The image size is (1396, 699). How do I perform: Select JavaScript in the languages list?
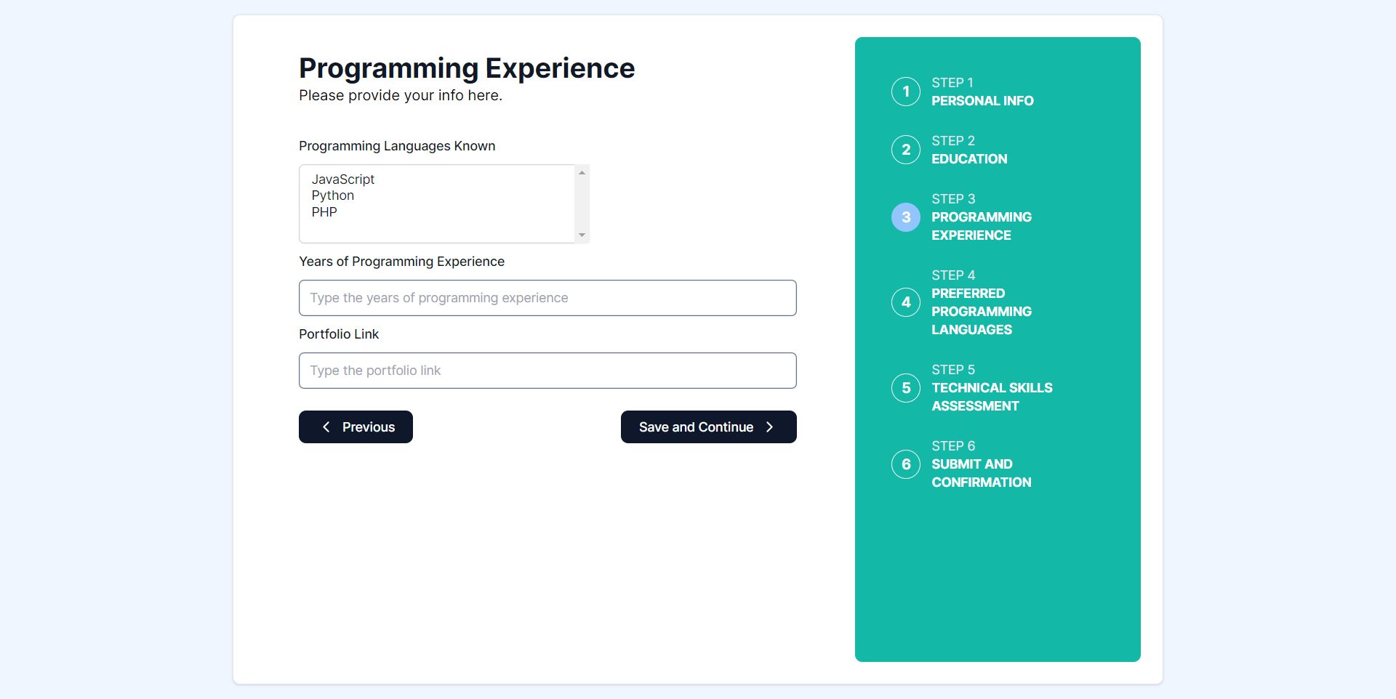coord(343,179)
